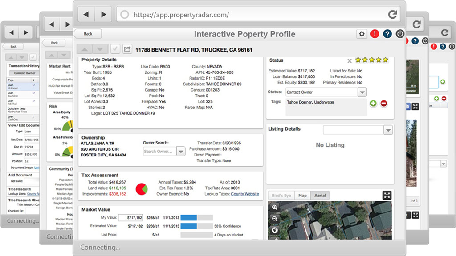Open the settings gear in the profile header

point(362,34)
